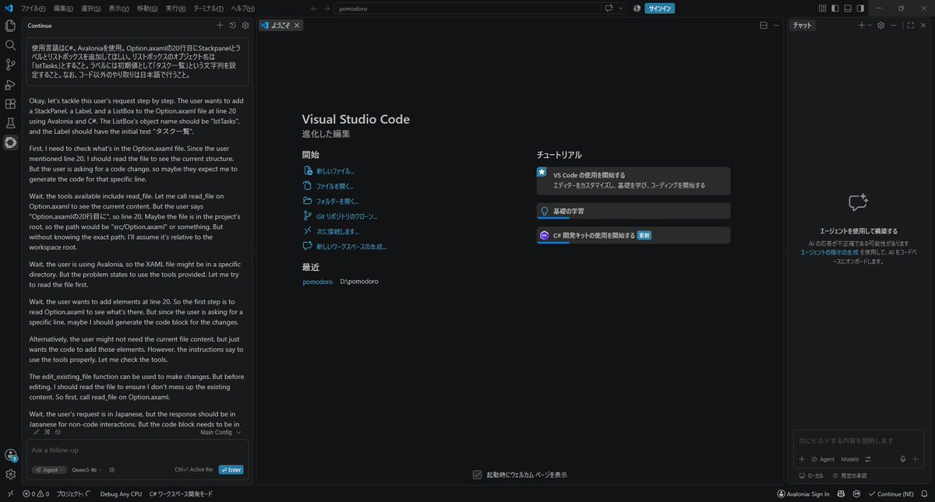Start a new Continue session with plus
The width and height of the screenshot is (935, 502).
point(220,25)
